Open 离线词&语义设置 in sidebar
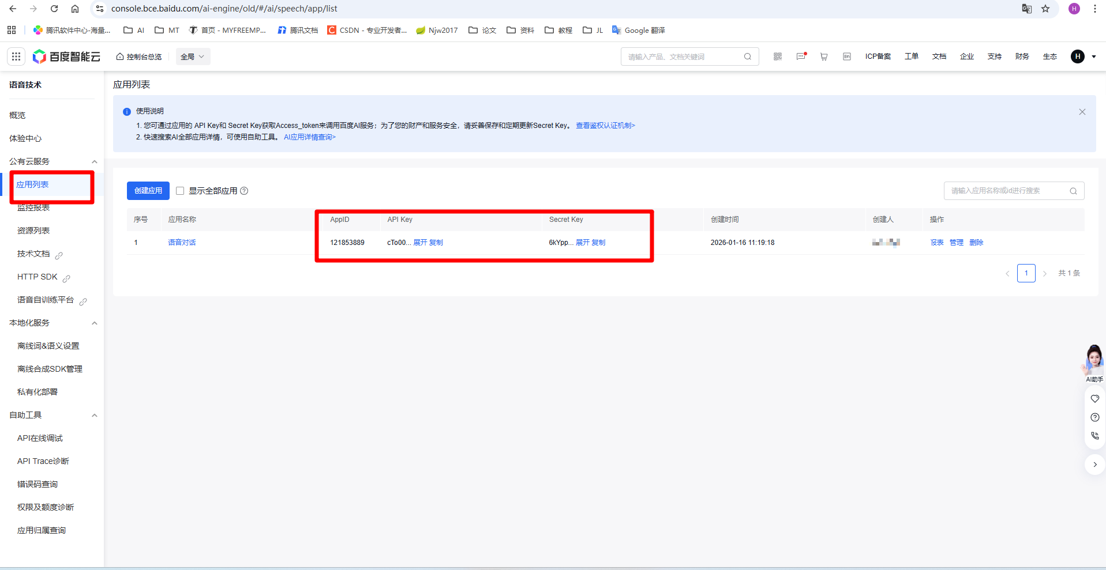Image resolution: width=1106 pixels, height=570 pixels. pyautogui.click(x=48, y=346)
